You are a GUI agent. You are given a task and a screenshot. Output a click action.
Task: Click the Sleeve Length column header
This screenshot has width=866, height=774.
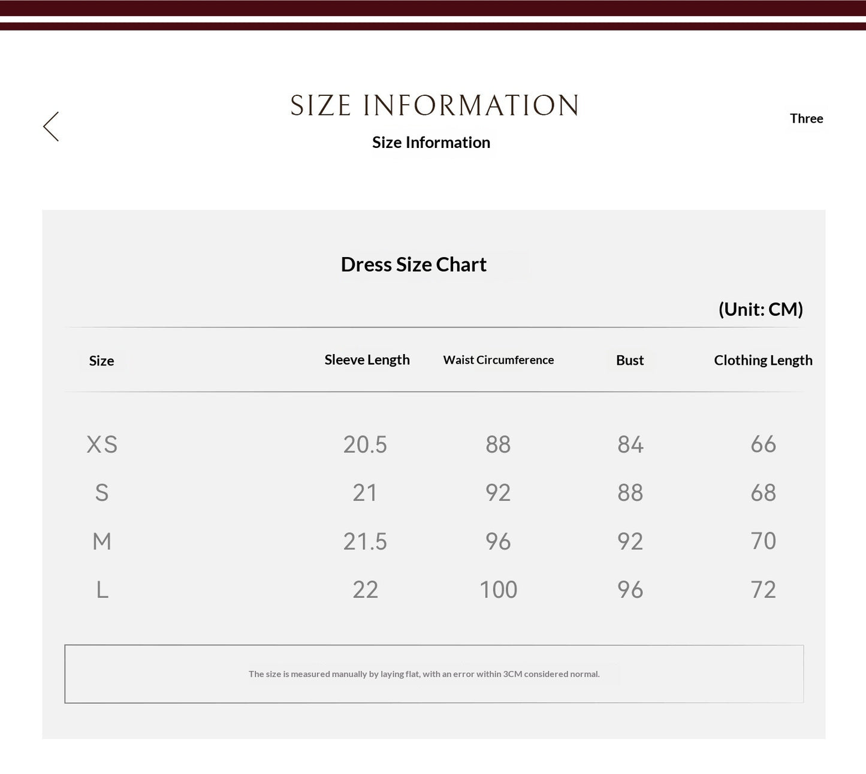tap(367, 360)
